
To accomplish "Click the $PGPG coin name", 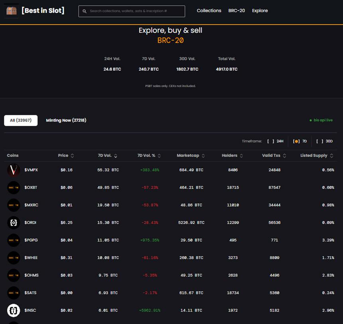I will pyautogui.click(x=31, y=240).
